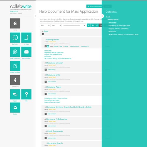Click Home Page link in main document list

coord(48,51)
